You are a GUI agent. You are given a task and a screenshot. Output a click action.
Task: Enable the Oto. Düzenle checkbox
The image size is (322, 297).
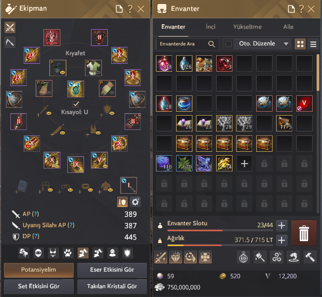tap(229, 44)
